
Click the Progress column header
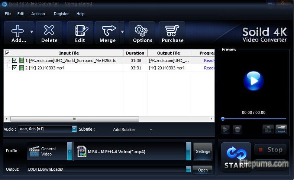[x=203, y=53]
